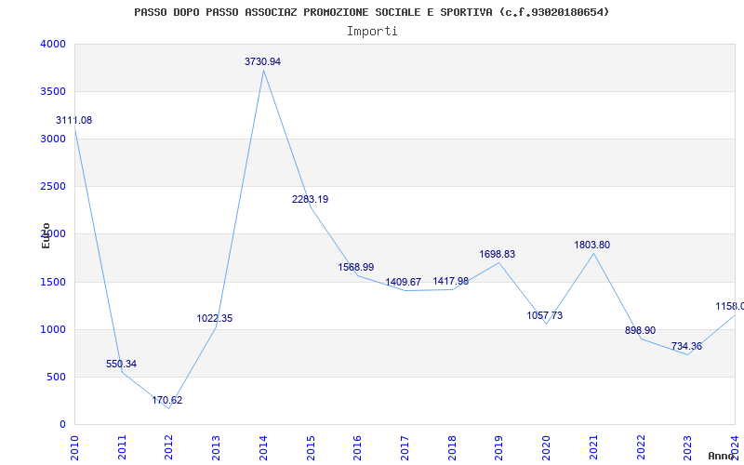
Task: Click y-axis tick 4000
Action: click(x=53, y=44)
